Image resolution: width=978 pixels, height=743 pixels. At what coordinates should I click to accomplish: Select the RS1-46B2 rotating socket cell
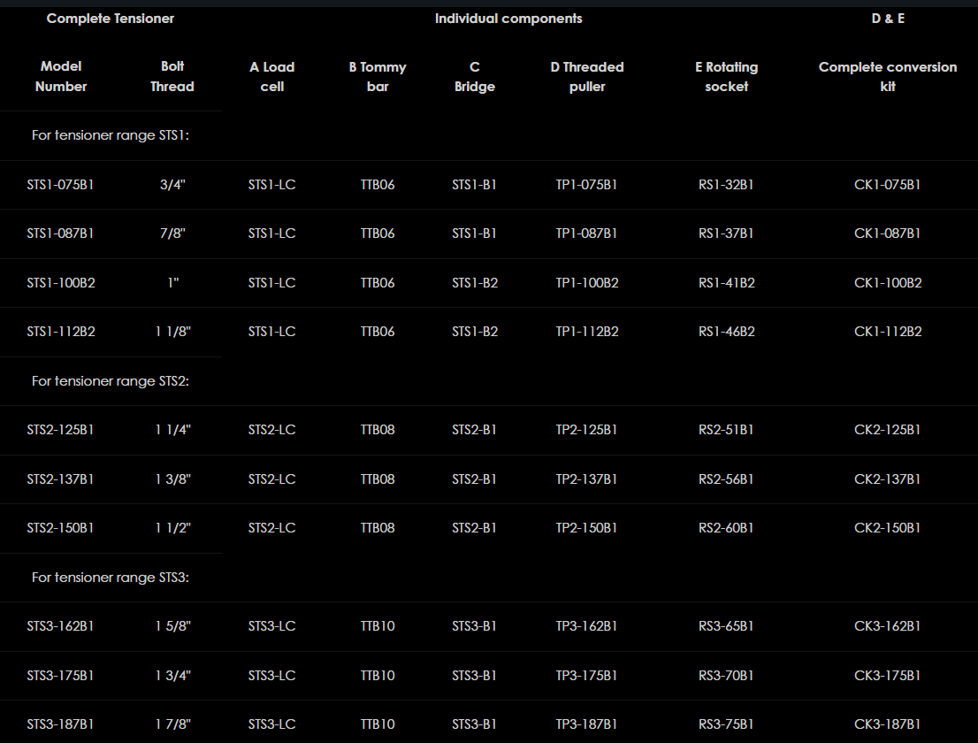click(726, 332)
